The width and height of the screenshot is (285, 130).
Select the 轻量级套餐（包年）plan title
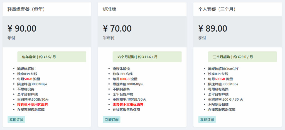coord(26,9)
